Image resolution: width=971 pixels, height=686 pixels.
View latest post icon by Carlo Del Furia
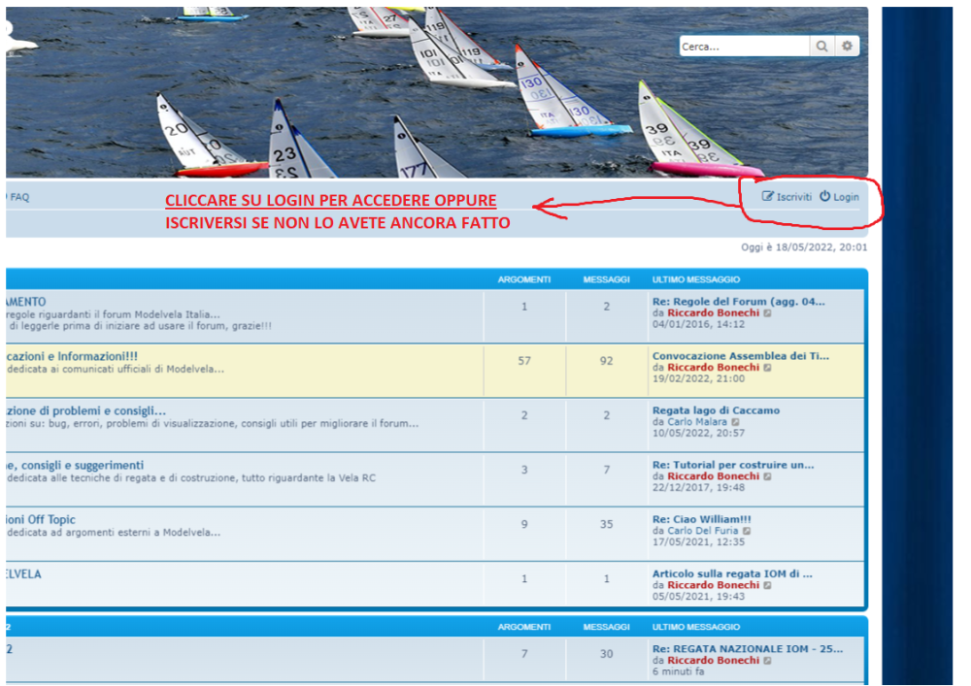(747, 531)
